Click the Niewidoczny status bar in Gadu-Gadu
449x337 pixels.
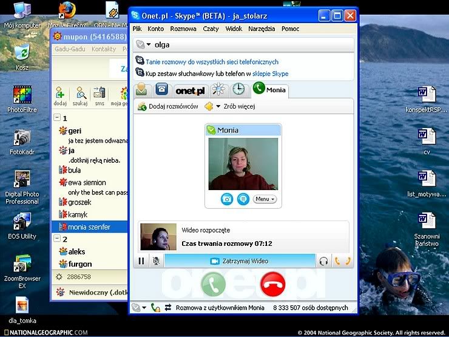point(90,292)
